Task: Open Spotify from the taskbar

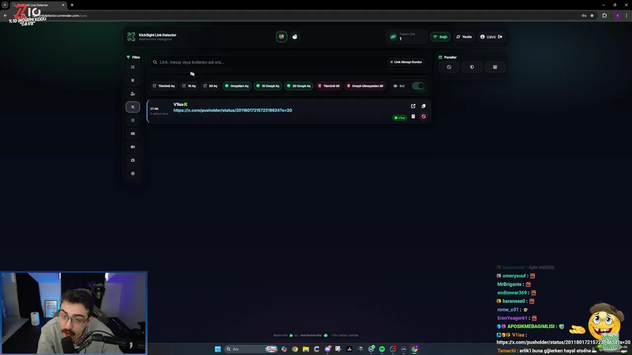Action: coord(382,349)
